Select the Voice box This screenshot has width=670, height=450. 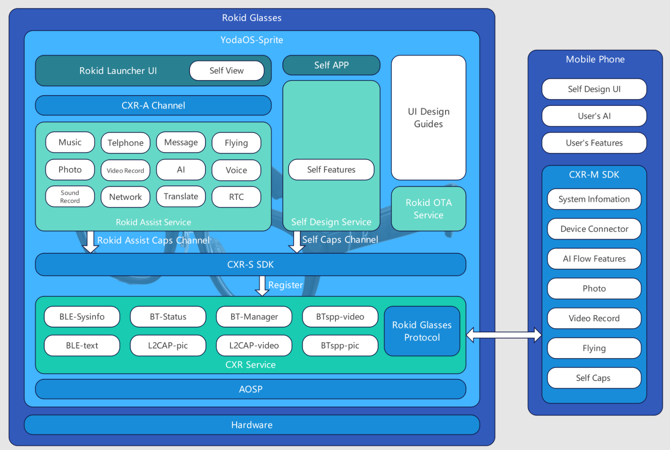[236, 170]
